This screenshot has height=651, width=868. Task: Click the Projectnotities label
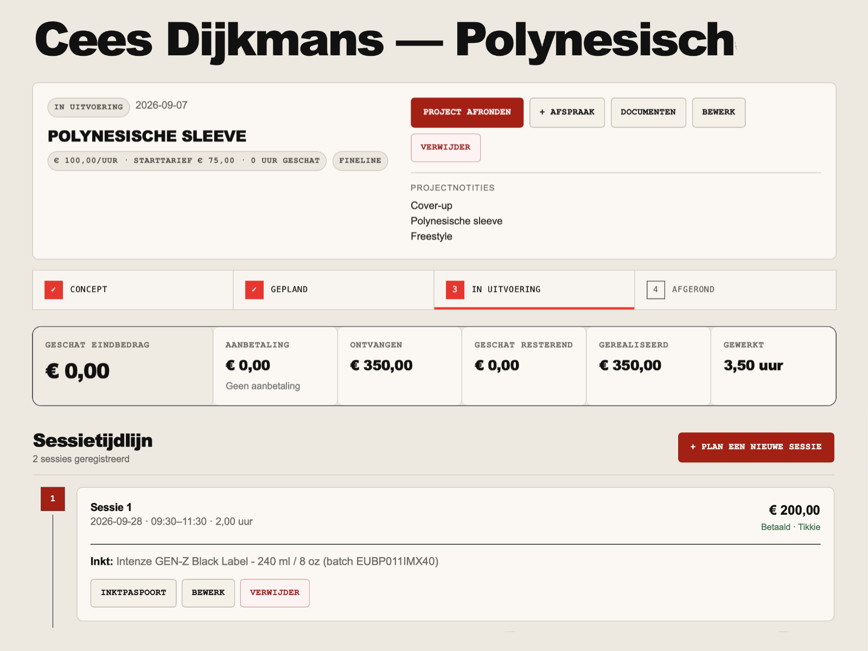pyautogui.click(x=452, y=188)
